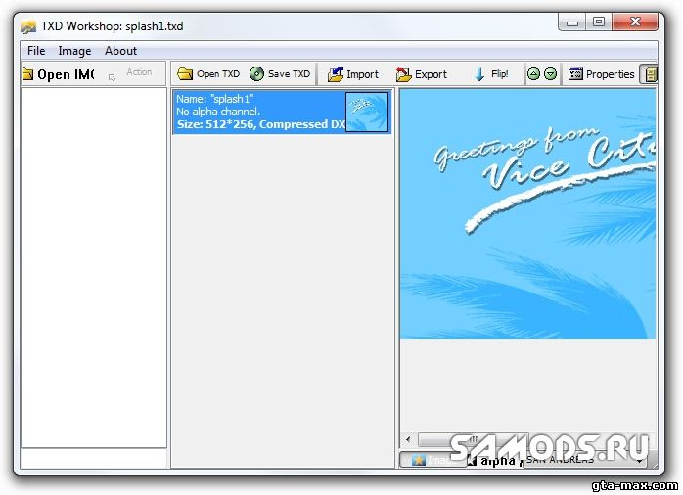Viewport: 683px width, 495px height.
Task: Click the preview horizontal scrollbar thumb
Action: pyautogui.click(x=473, y=439)
